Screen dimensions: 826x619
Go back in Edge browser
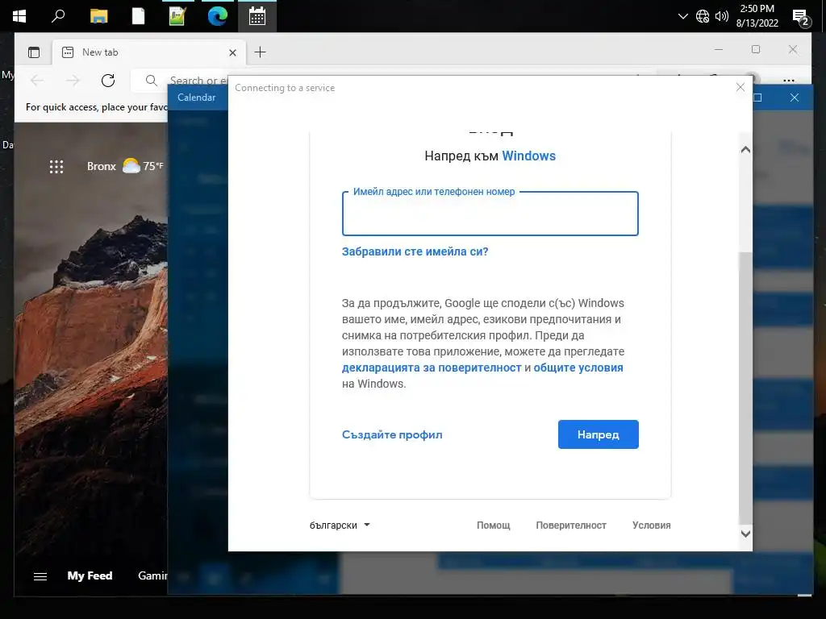37,81
